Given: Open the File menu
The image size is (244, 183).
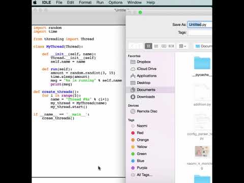Looking at the screenshot, I should pyautogui.click(x=59, y=3).
